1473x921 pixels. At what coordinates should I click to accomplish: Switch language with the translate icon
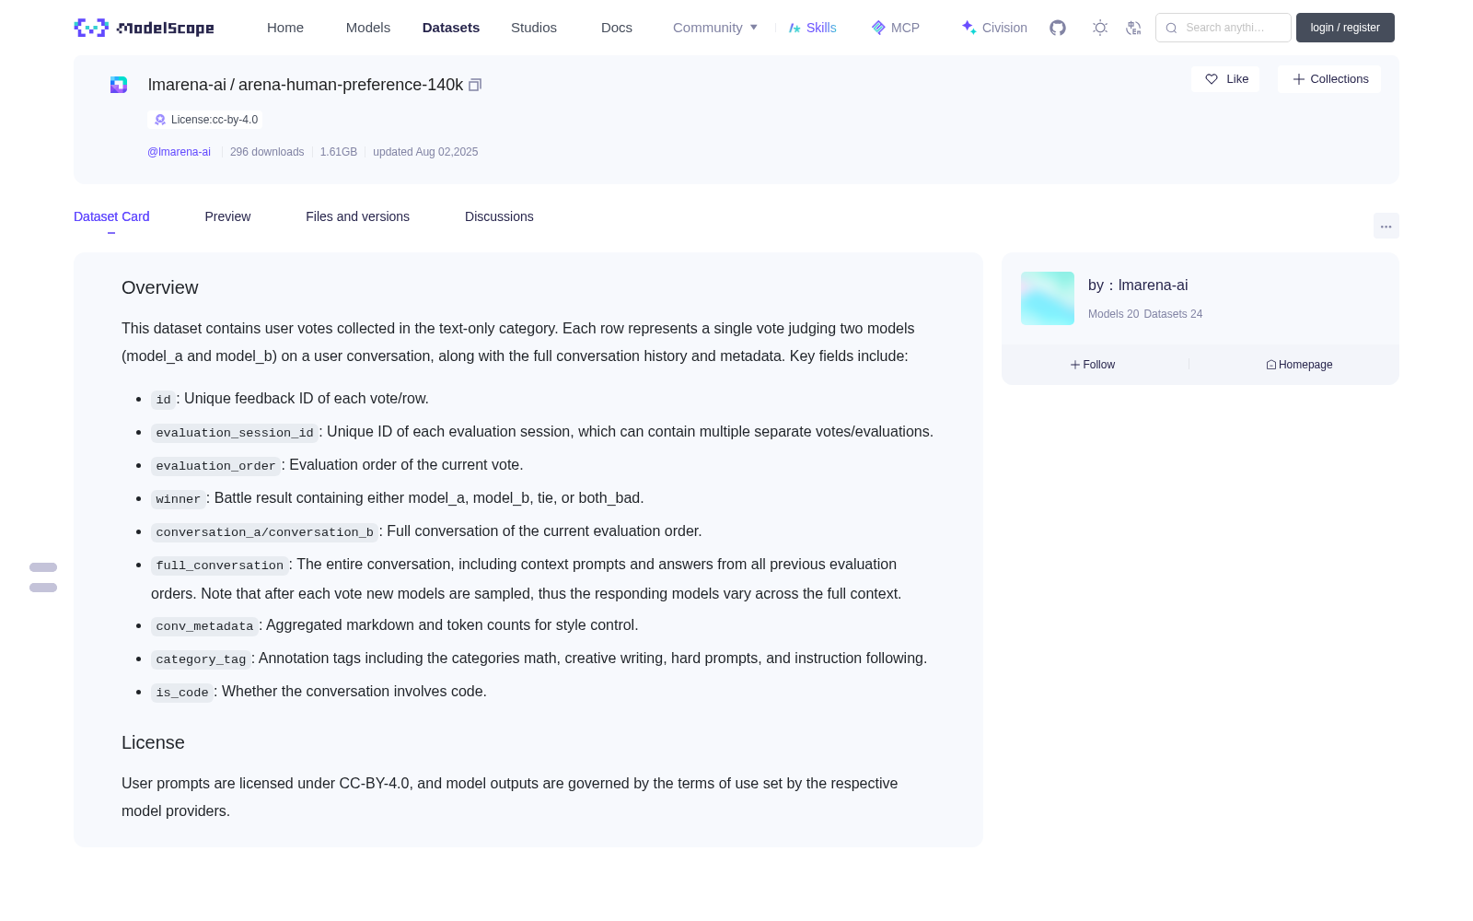[x=1134, y=28]
